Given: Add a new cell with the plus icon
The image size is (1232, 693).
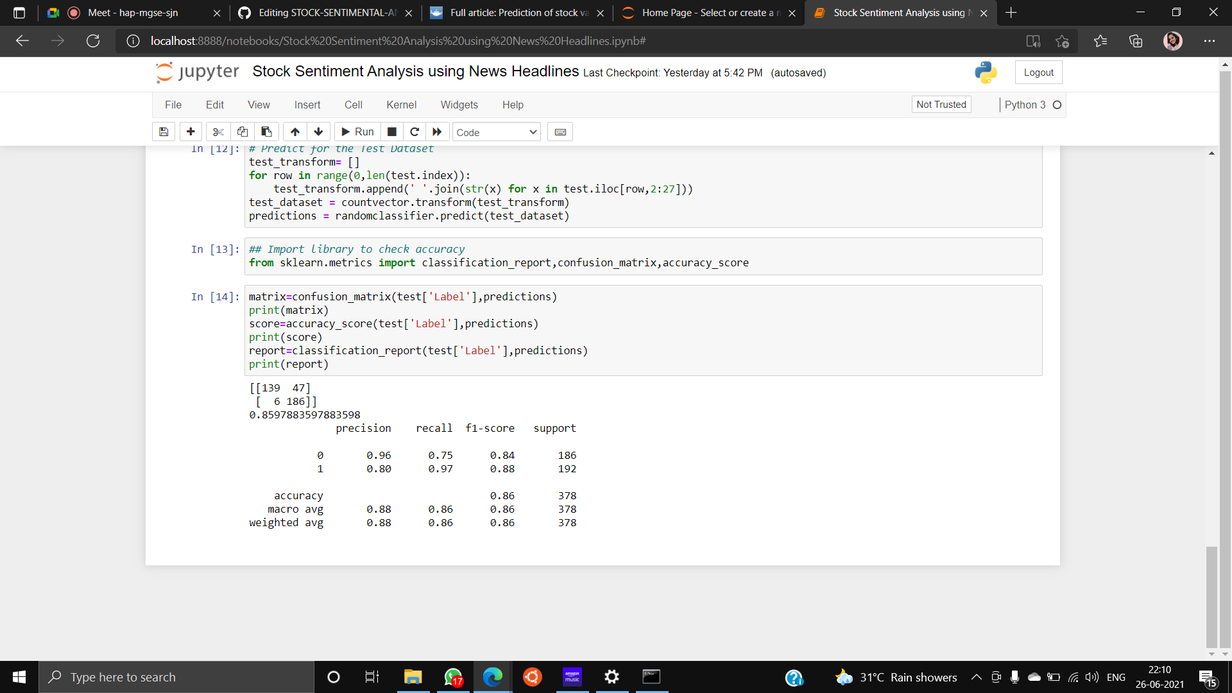Looking at the screenshot, I should [x=191, y=132].
